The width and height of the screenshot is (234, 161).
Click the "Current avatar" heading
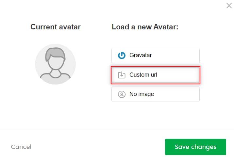(55, 27)
